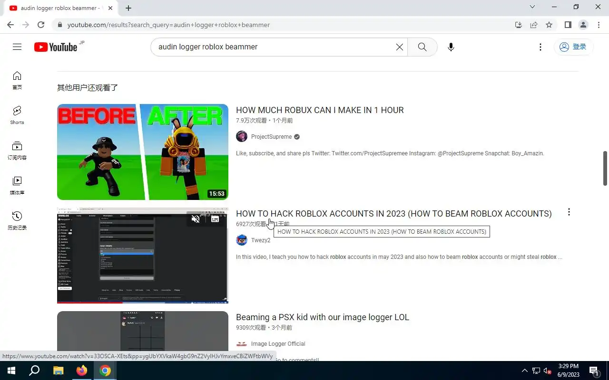Image resolution: width=609 pixels, height=380 pixels.
Task: Open 媒体库 library in sidebar
Action: coord(17,186)
